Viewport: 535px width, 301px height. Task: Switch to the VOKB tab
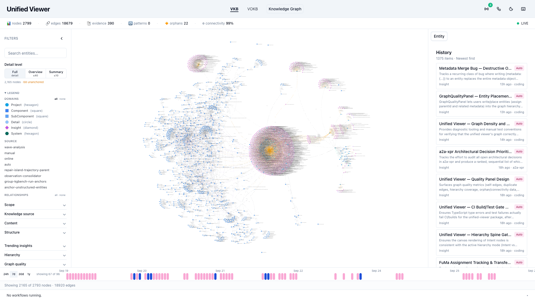click(x=252, y=9)
